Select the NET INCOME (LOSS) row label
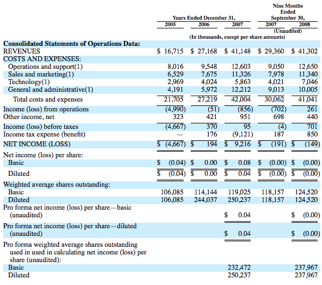This screenshot has height=285, width=322. coord(37,144)
